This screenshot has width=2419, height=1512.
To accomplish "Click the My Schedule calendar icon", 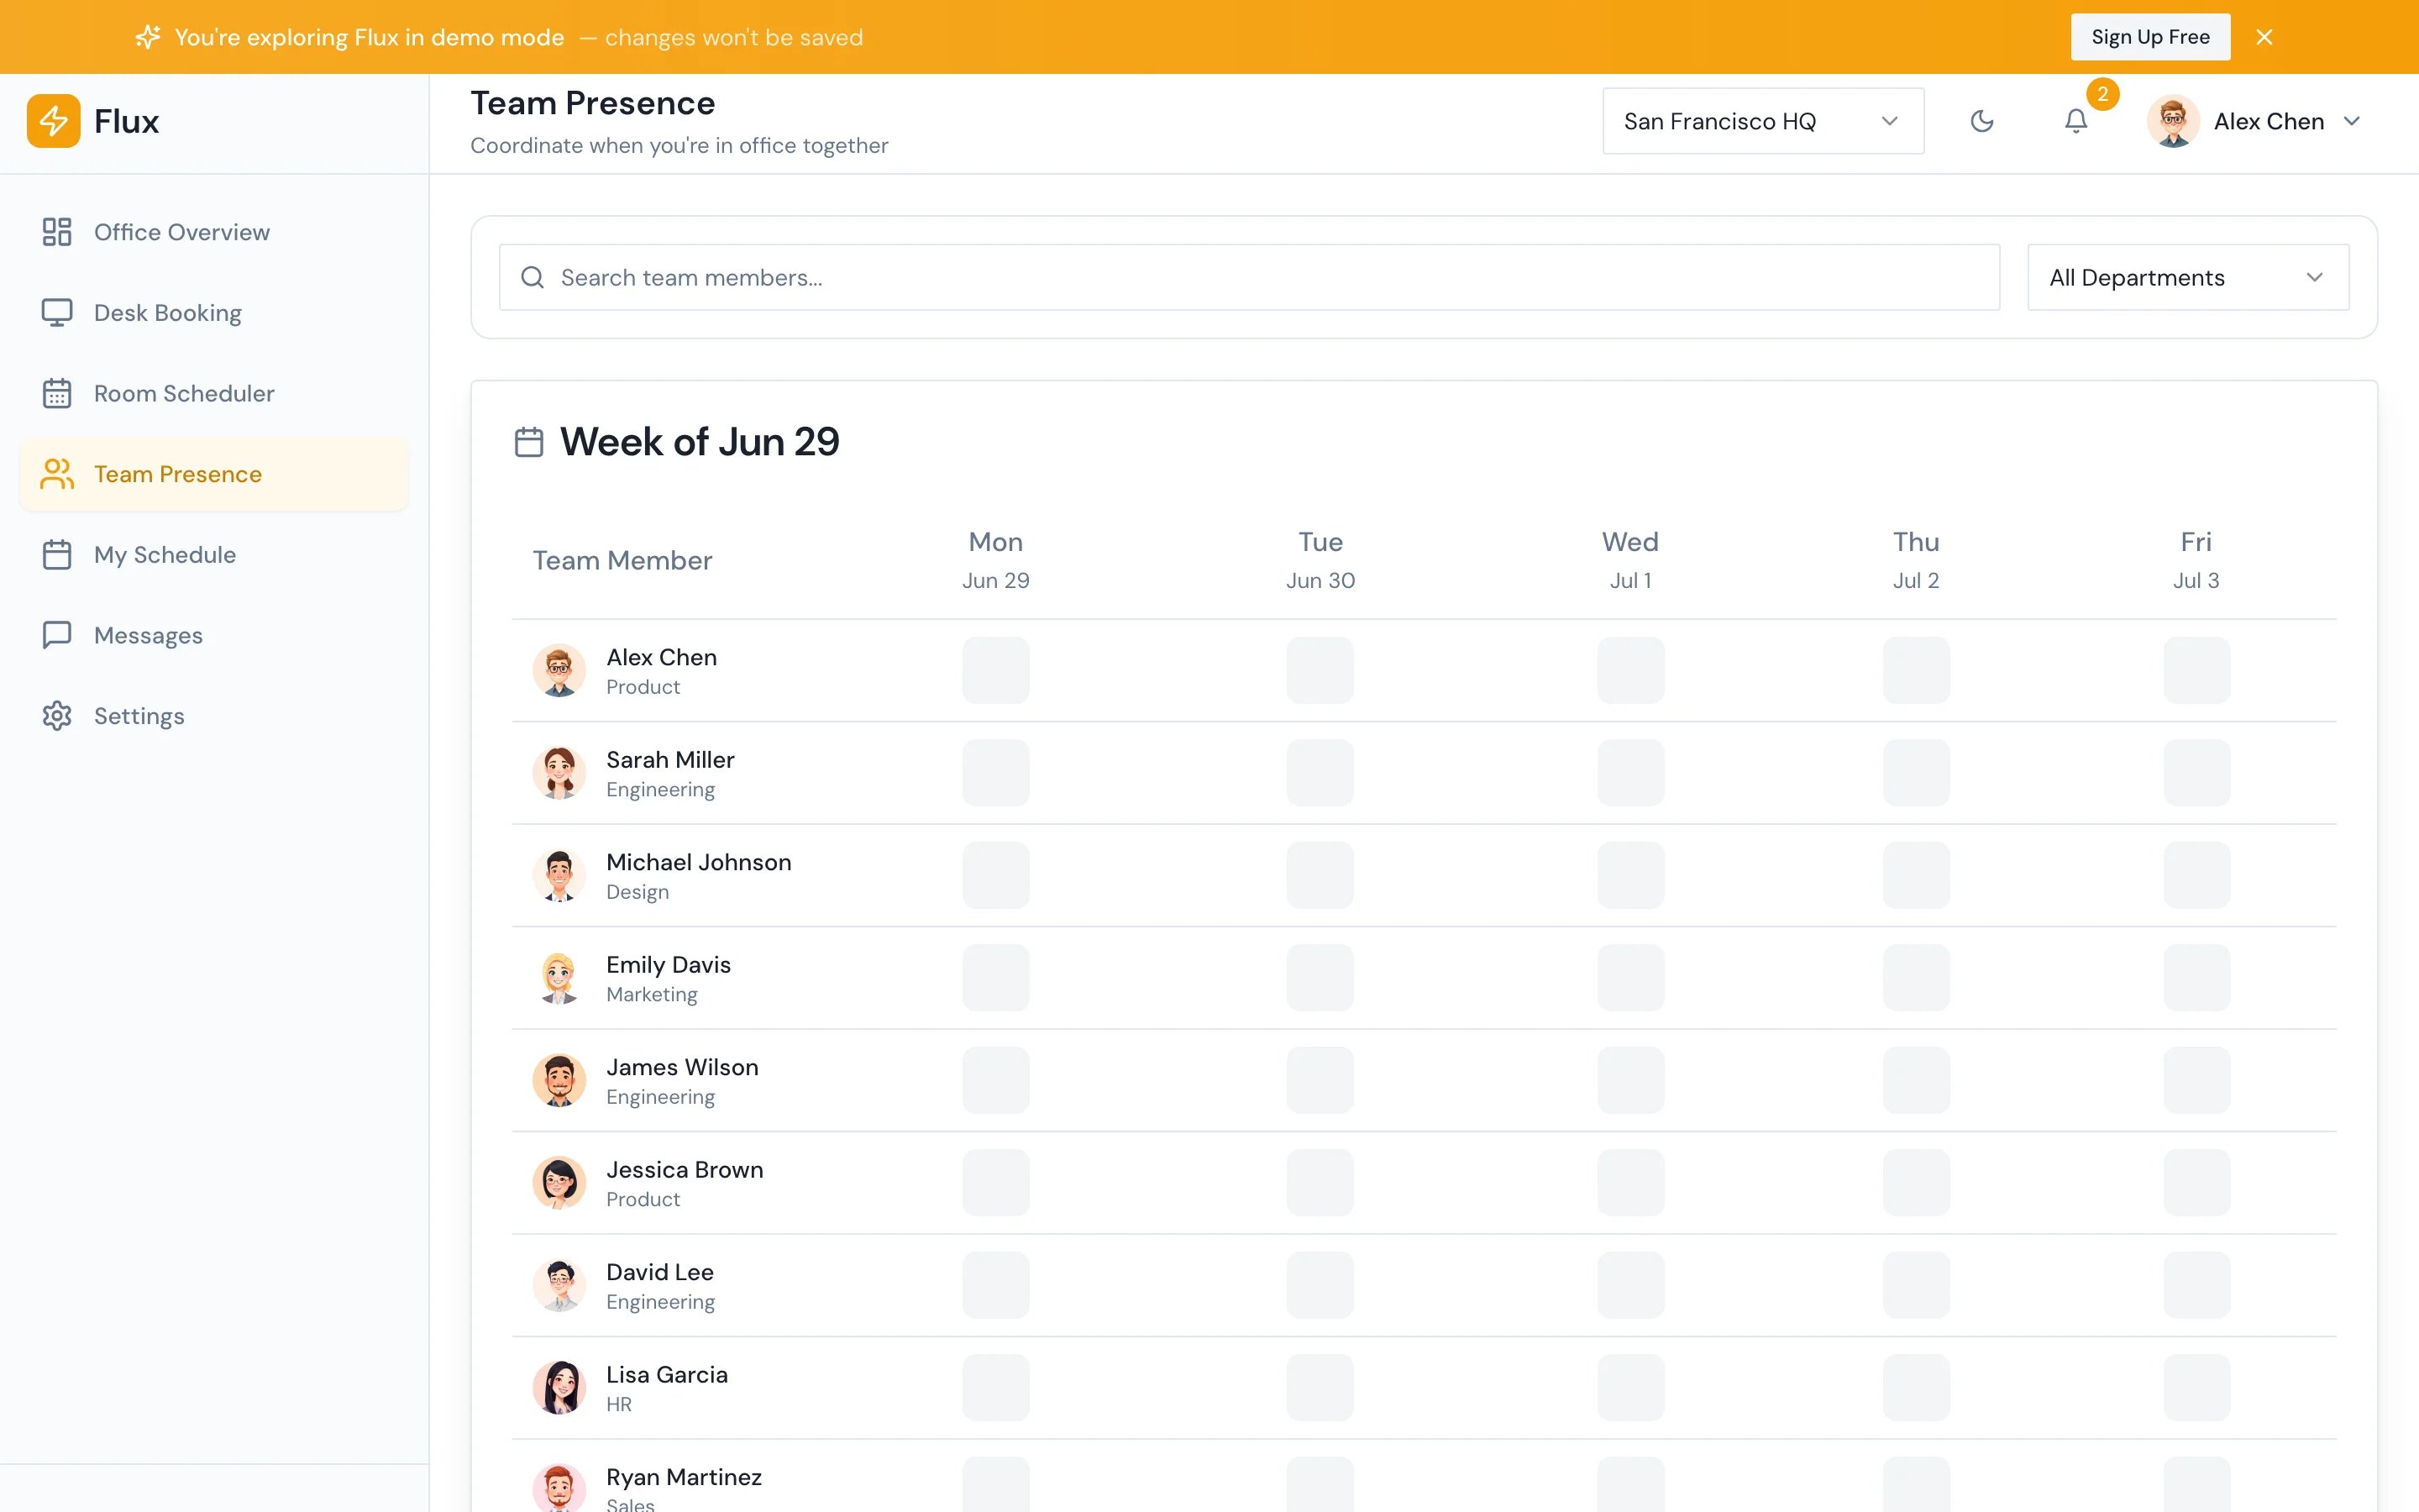I will (x=57, y=555).
